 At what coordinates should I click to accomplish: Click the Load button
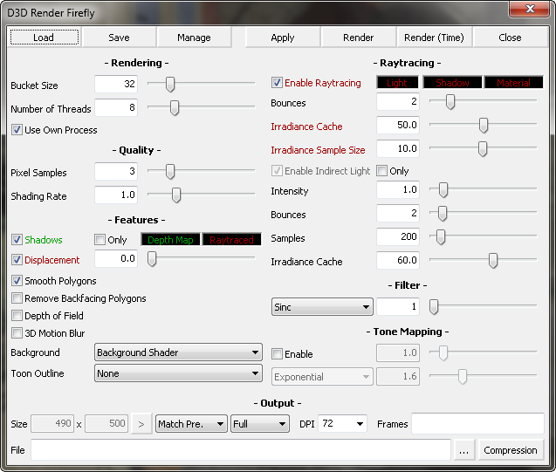(x=44, y=38)
